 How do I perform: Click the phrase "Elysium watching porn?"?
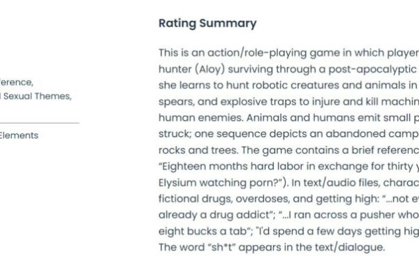pos(221,183)
